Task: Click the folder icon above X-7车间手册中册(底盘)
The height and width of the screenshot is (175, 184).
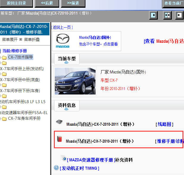Action: 4,74
